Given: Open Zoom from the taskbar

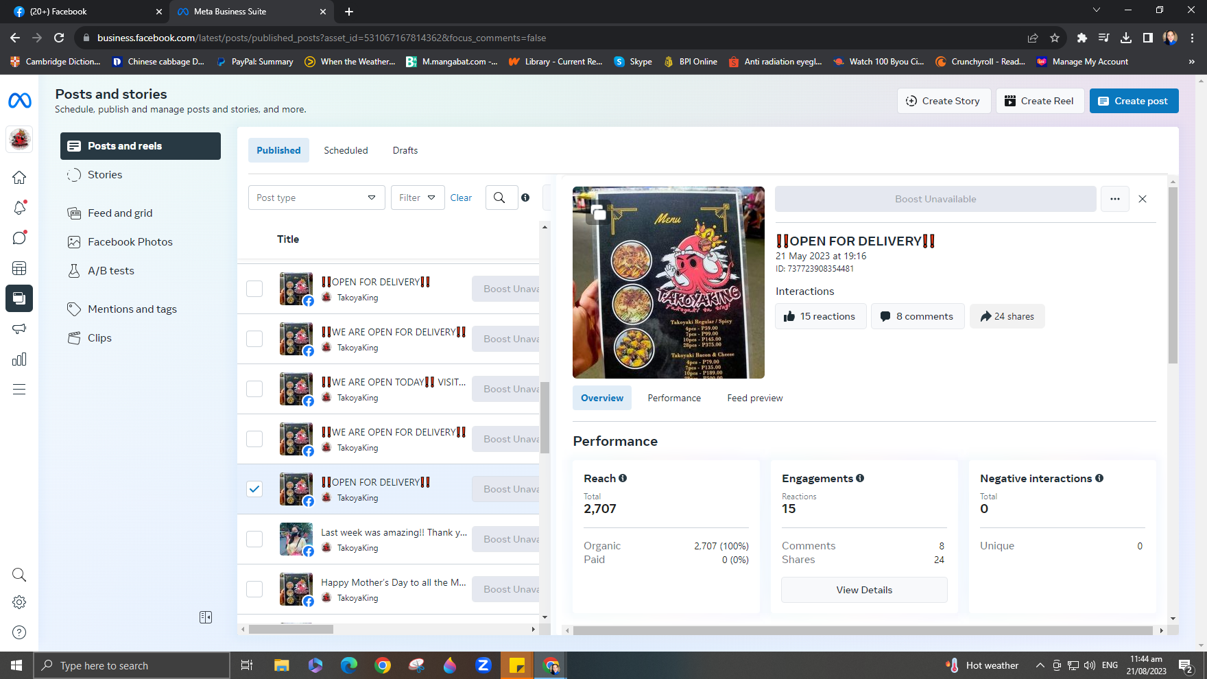Looking at the screenshot, I should [483, 665].
